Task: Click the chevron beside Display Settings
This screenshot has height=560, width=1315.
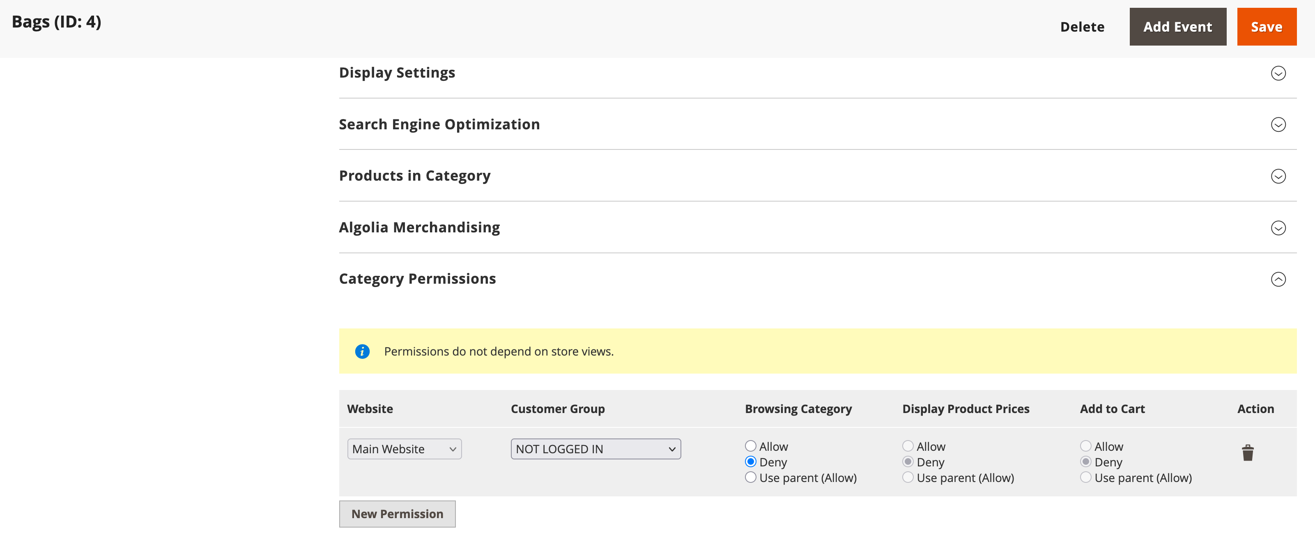Action: [1278, 73]
